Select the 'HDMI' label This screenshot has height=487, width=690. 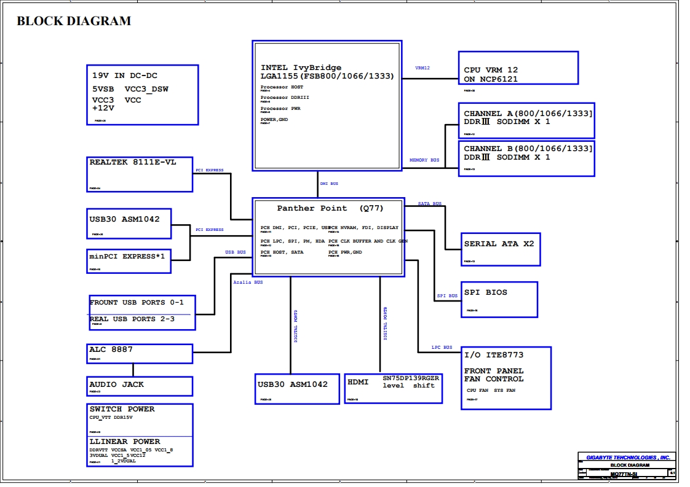click(358, 383)
